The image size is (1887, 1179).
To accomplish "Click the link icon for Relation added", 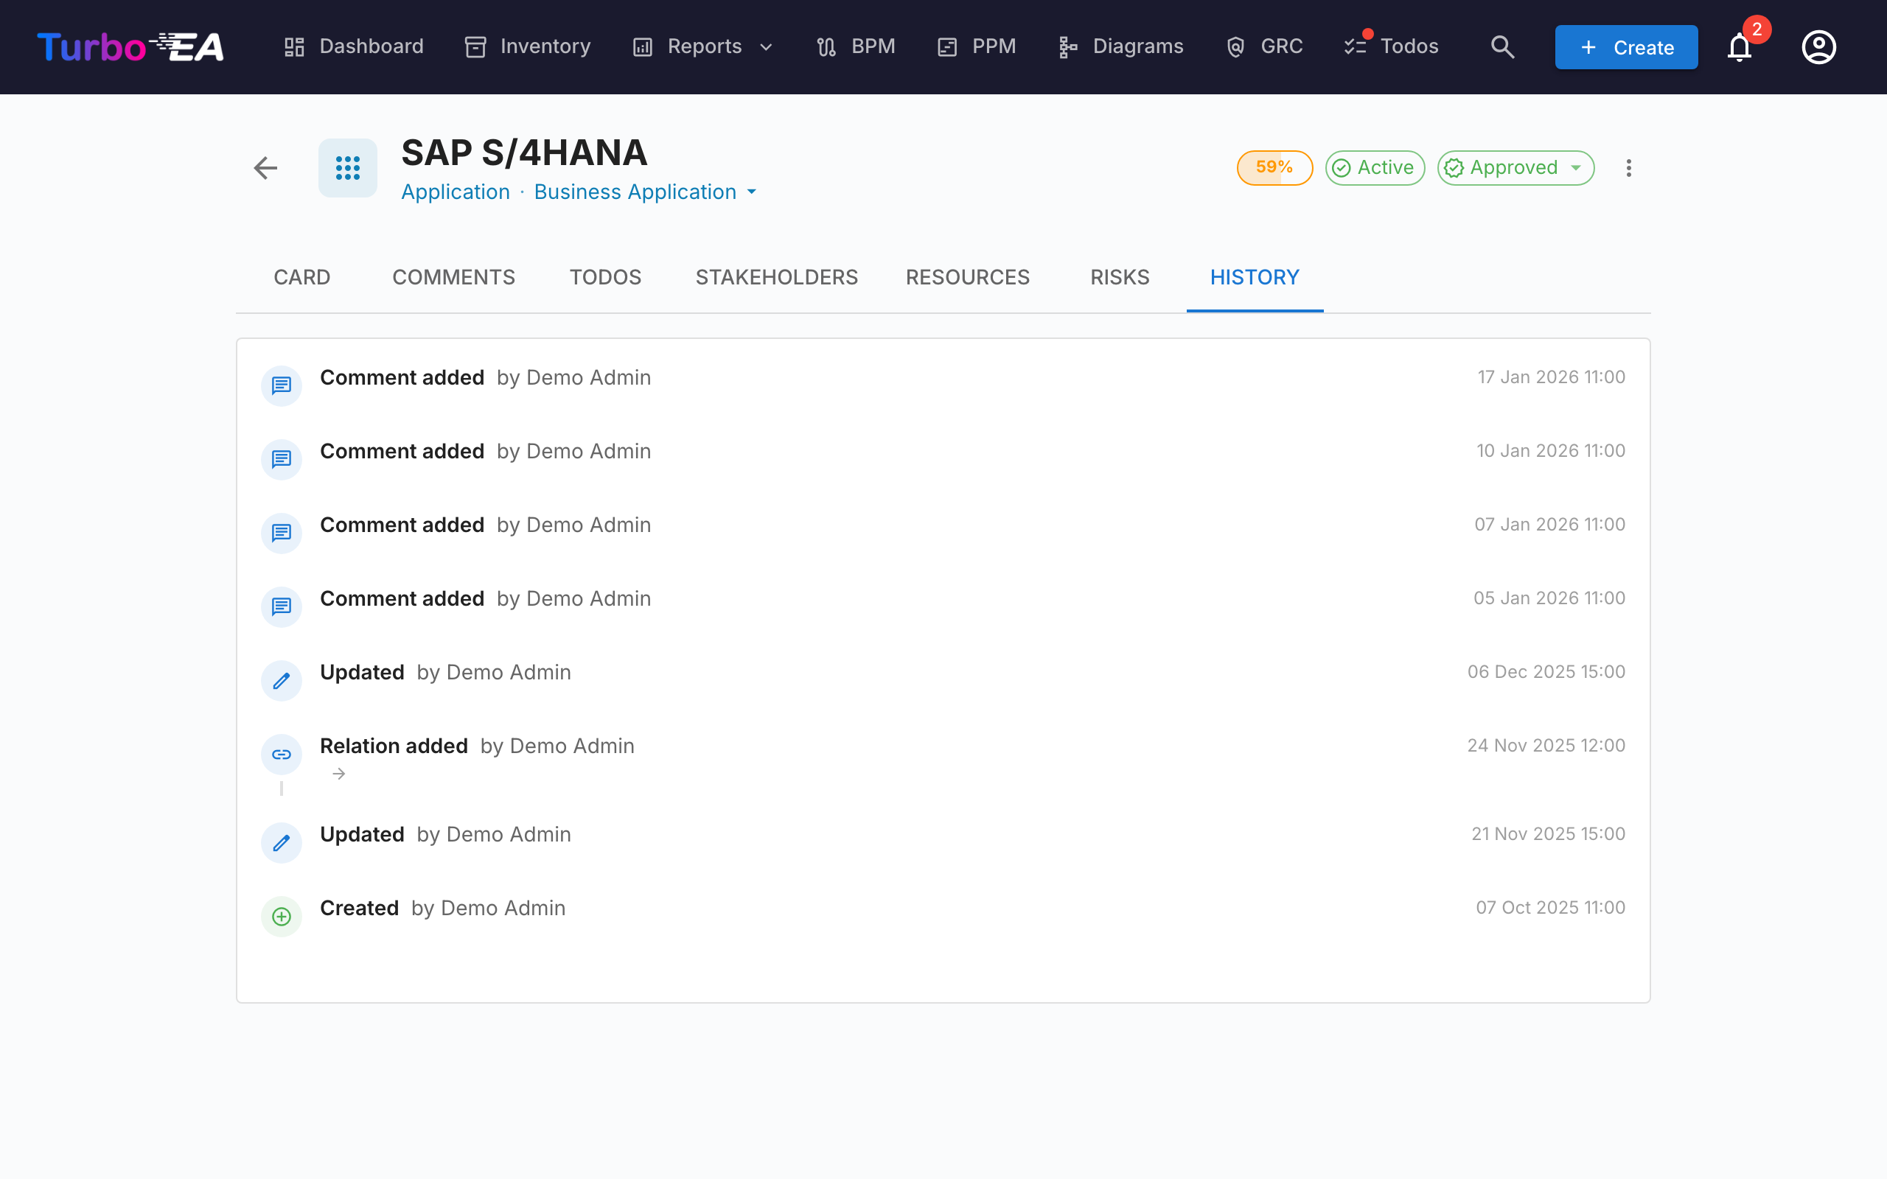I will coord(282,754).
